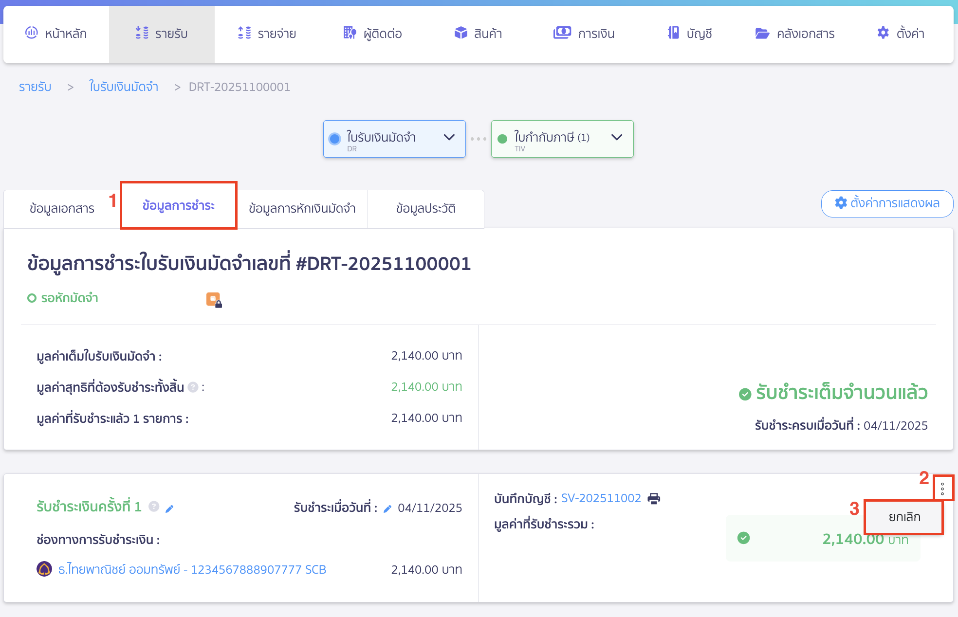Image resolution: width=958 pixels, height=617 pixels.
Task: Click the SCB bank logo icon
Action: tap(44, 569)
